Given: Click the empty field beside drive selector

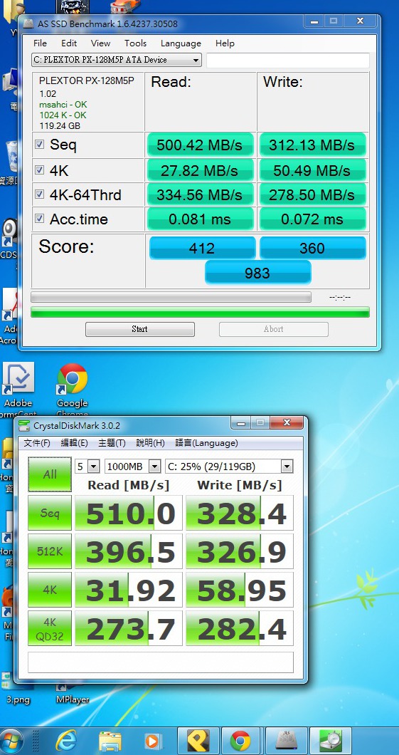Looking at the screenshot, I should (x=288, y=61).
